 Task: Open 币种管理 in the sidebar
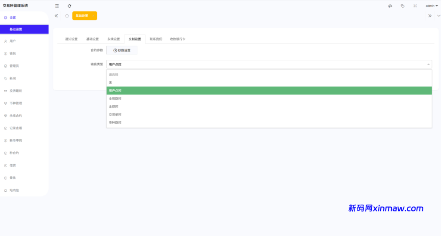(x=16, y=103)
